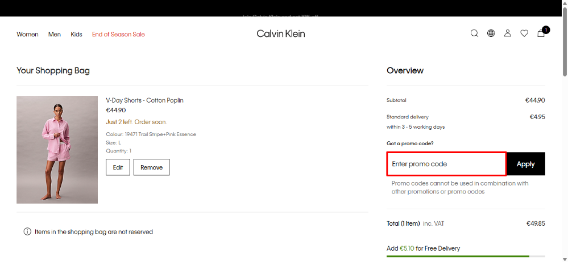Click 'Items in the shopping bag are not reserved'
This screenshot has height=262, width=568.
click(94, 232)
